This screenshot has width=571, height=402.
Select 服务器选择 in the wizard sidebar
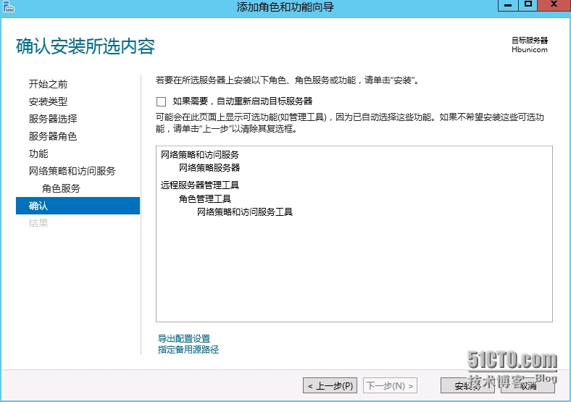[53, 119]
